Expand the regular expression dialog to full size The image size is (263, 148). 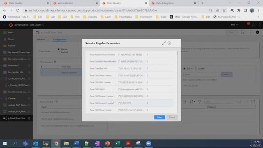tap(164, 43)
